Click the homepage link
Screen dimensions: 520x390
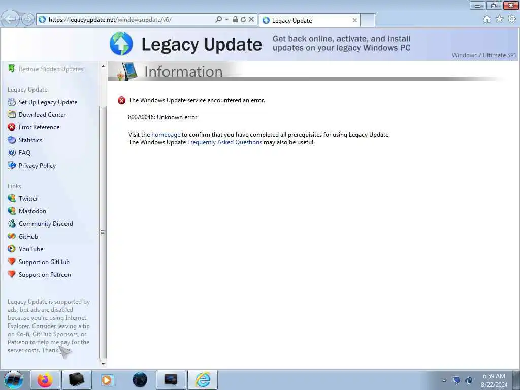tap(166, 134)
